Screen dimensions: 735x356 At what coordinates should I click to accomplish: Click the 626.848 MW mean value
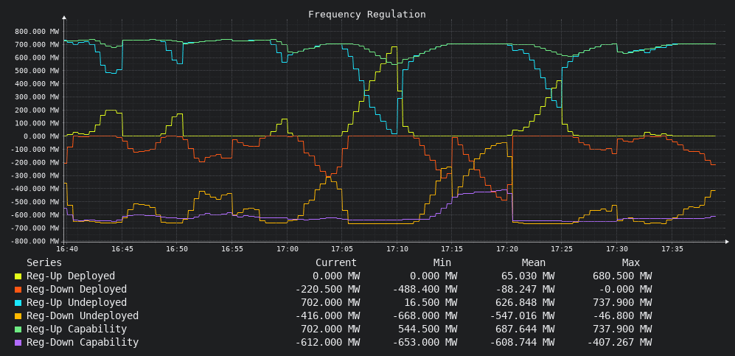(525, 303)
